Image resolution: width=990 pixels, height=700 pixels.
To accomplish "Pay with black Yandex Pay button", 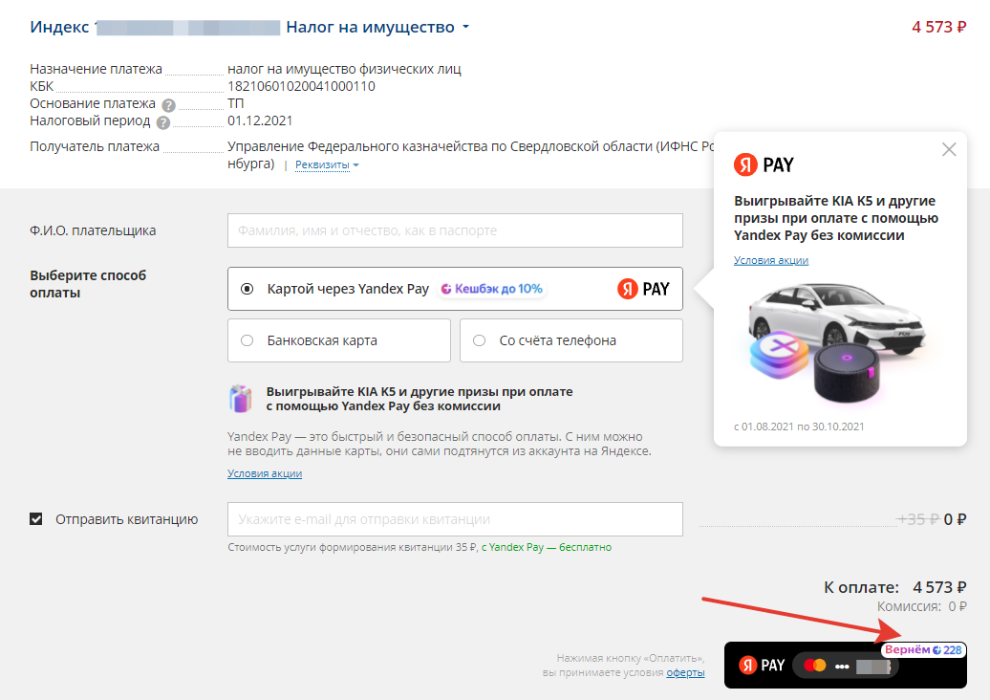I will 846,666.
